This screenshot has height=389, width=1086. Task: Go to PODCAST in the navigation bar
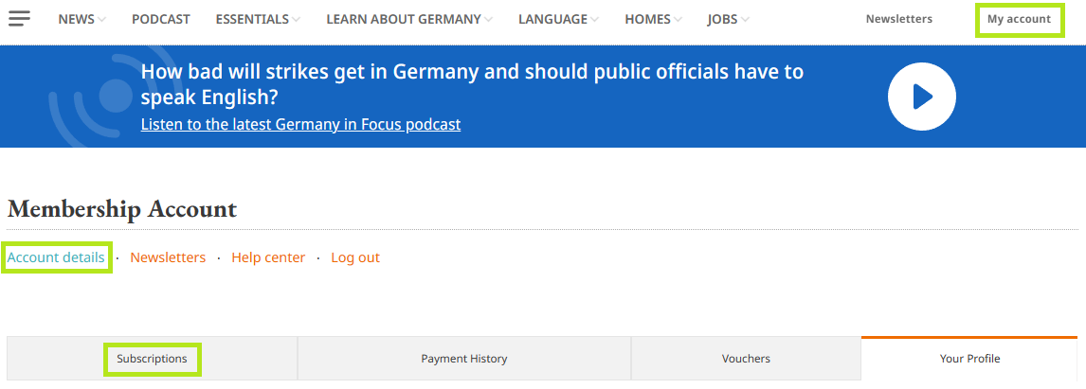(x=161, y=19)
